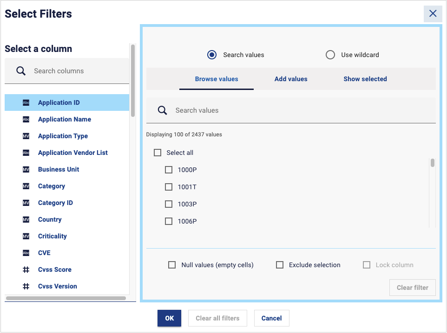Check the 1001T value checkbox
The image size is (447, 333).
[x=169, y=187]
